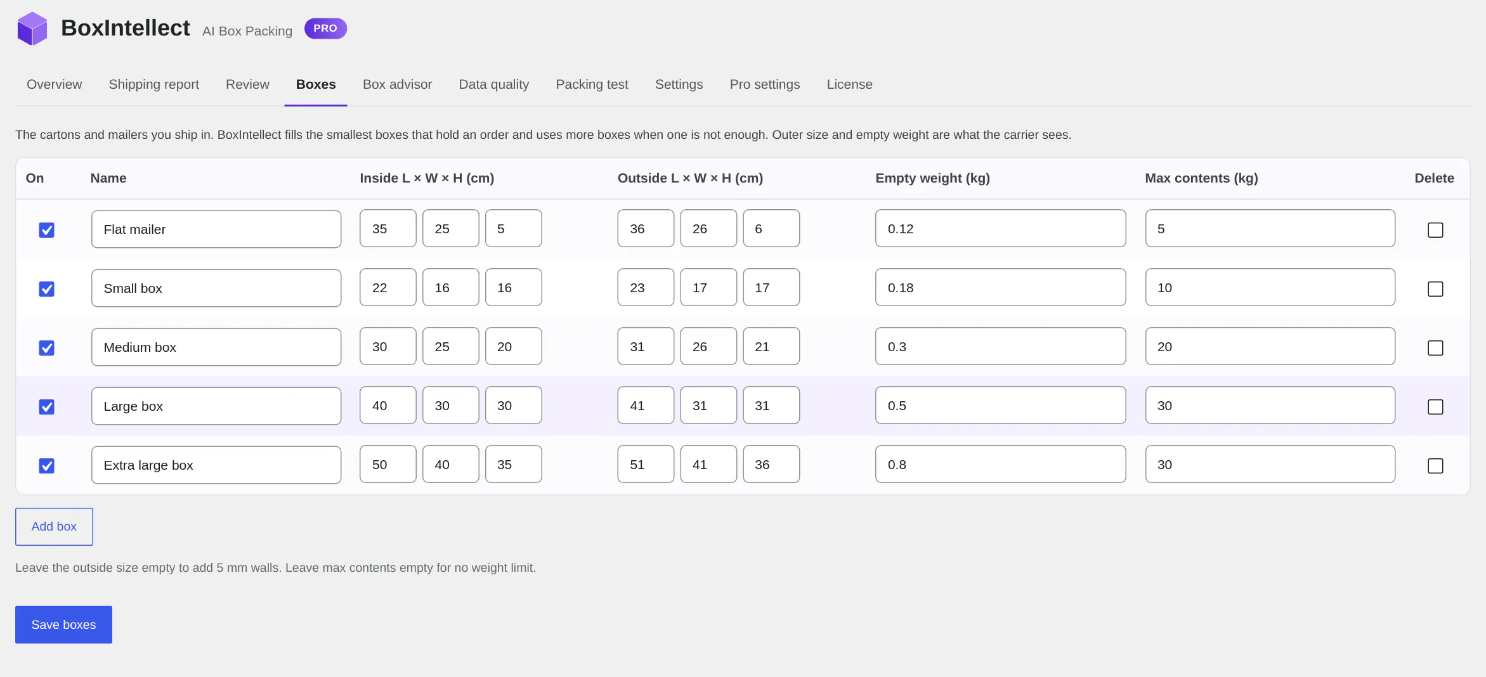Edit Large box outside length 41

(646, 405)
